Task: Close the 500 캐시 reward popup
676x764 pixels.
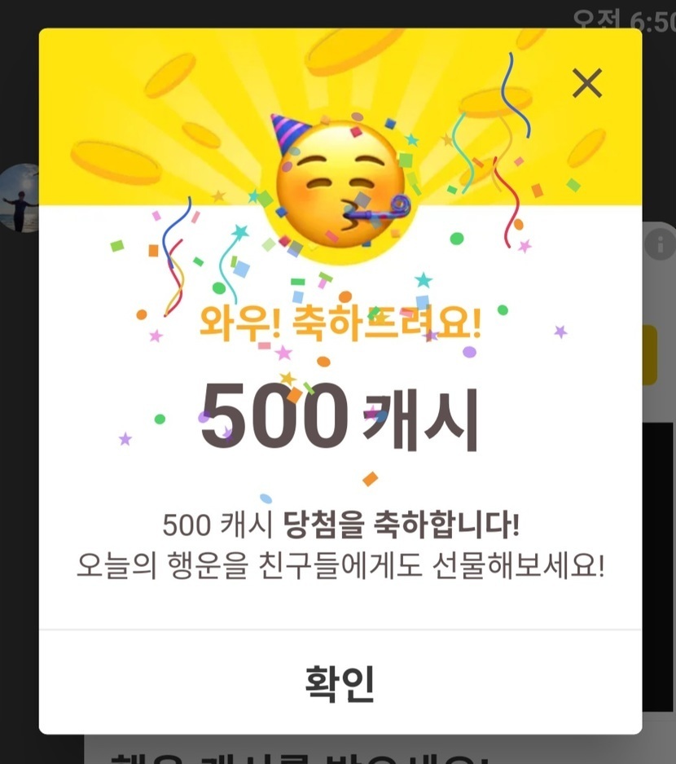Action: click(x=586, y=83)
